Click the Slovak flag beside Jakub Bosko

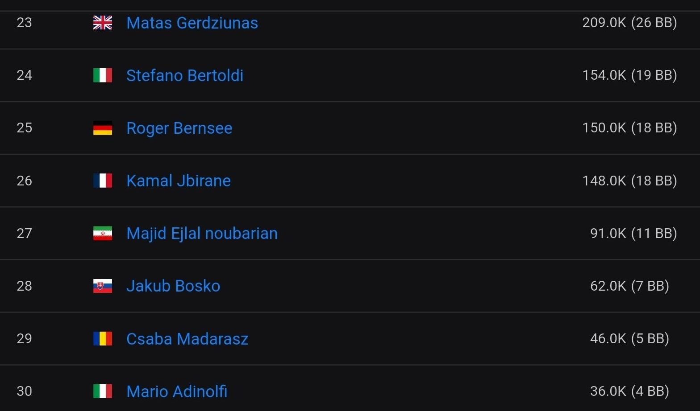[x=102, y=286]
